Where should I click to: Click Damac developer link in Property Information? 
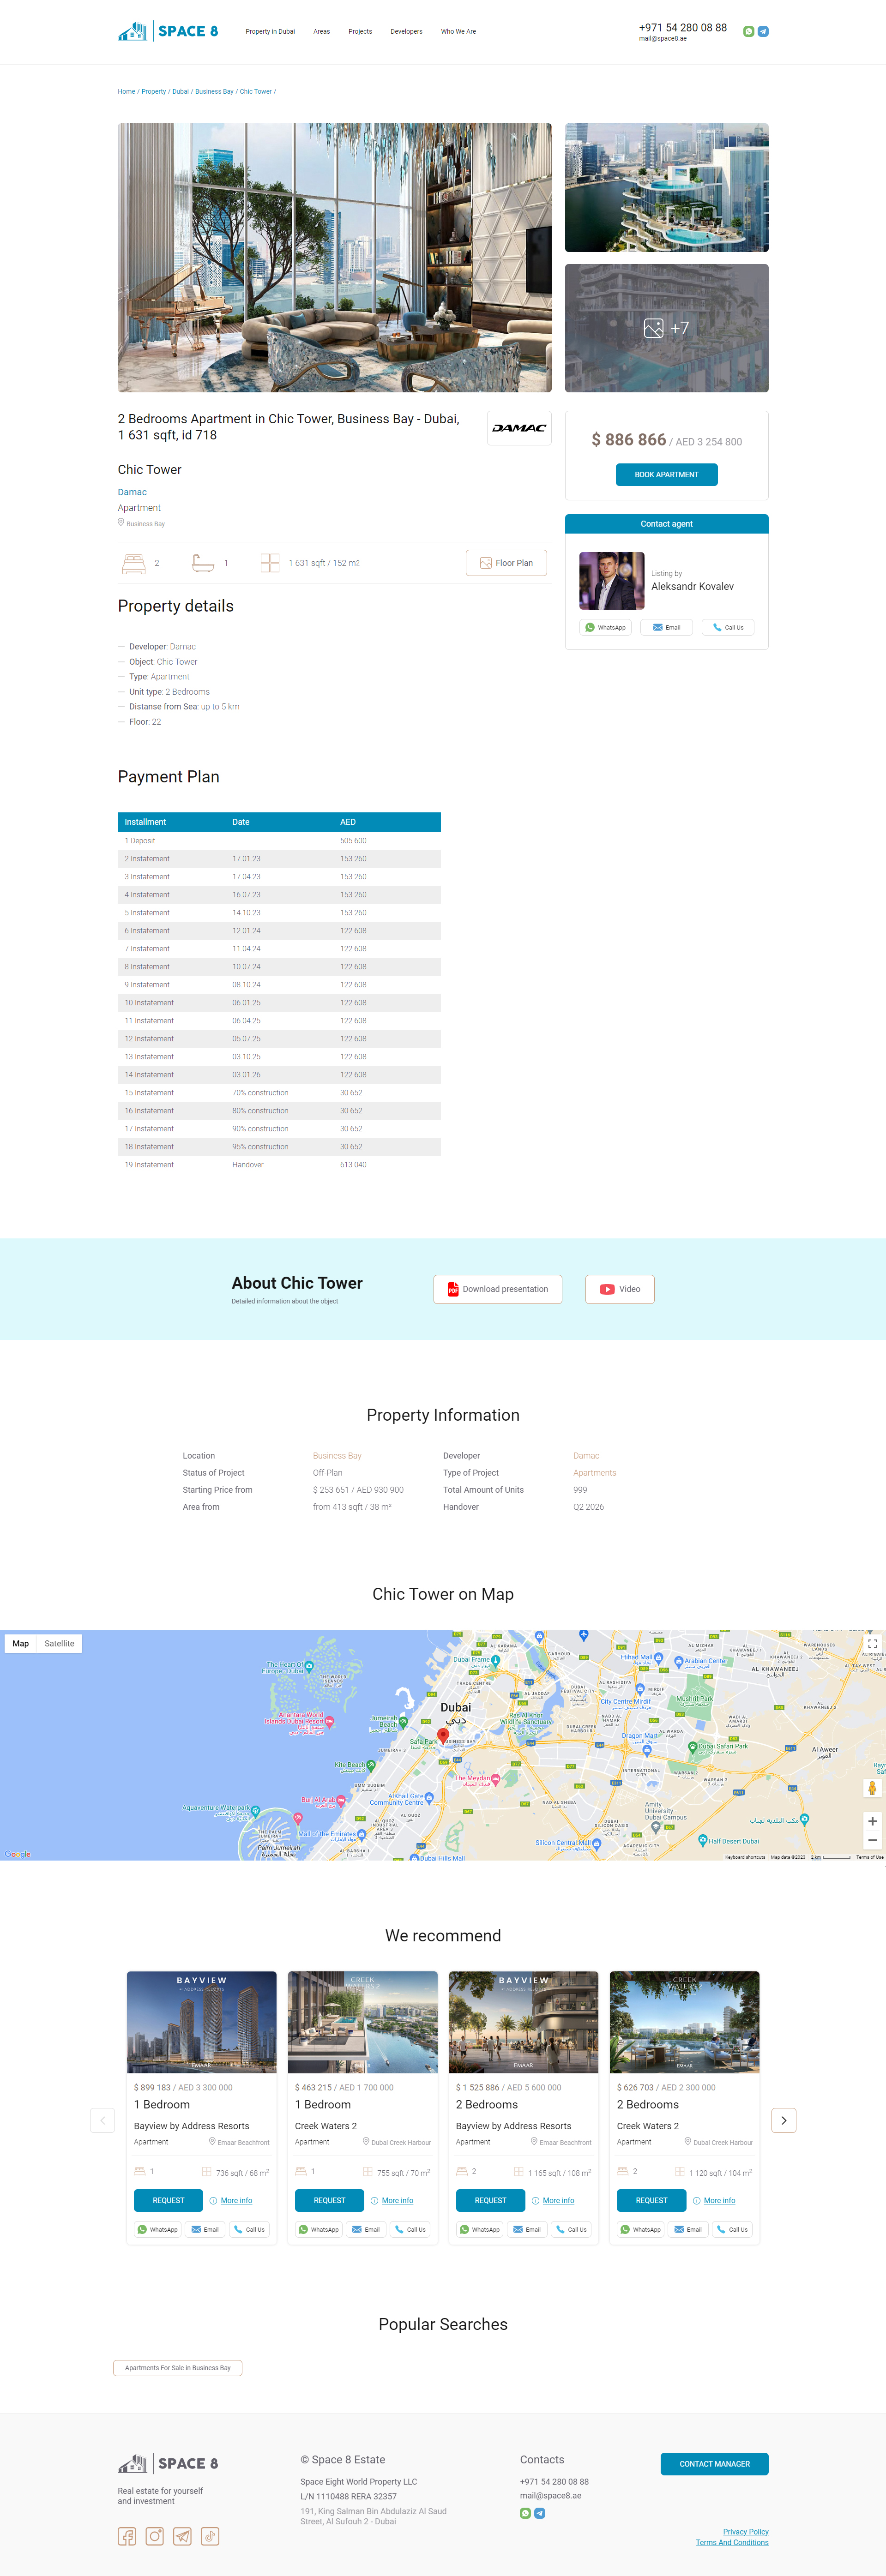coord(586,1456)
